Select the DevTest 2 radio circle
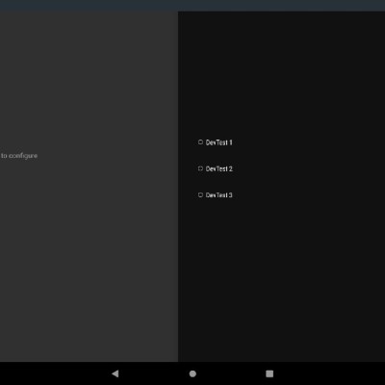Viewport: 385px width, 385px height. pos(200,168)
